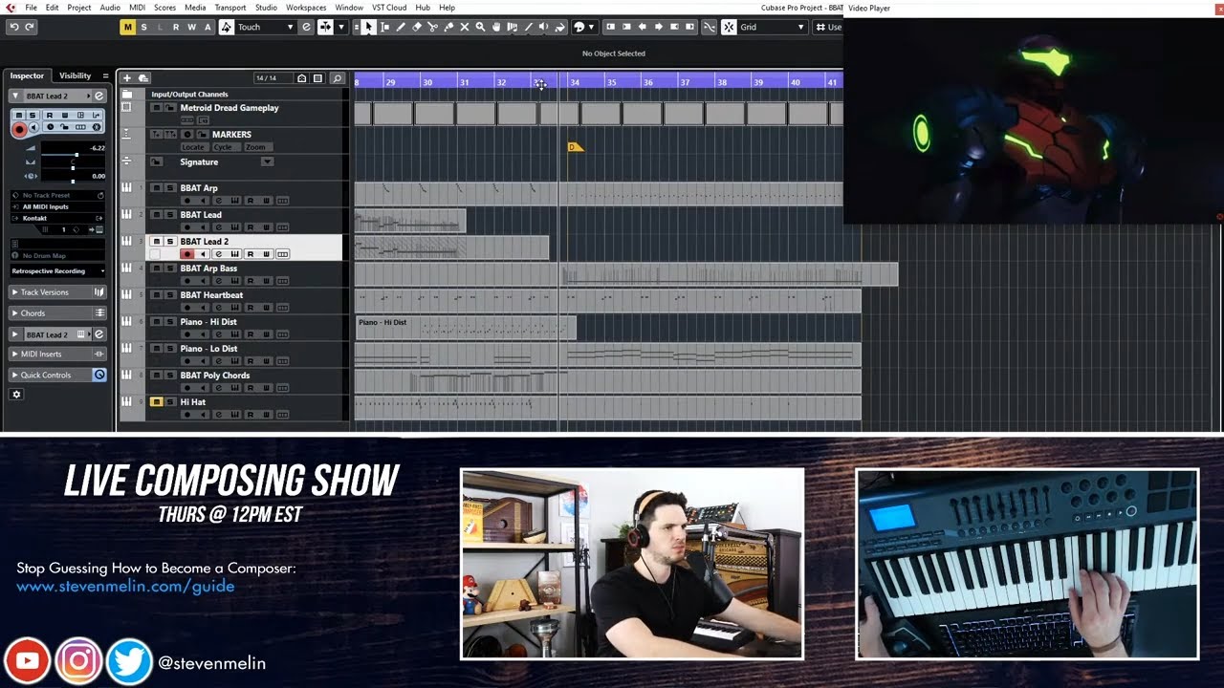Image resolution: width=1224 pixels, height=688 pixels.
Task: Click the inspector volume fader handle
Action: pyautogui.click(x=76, y=155)
